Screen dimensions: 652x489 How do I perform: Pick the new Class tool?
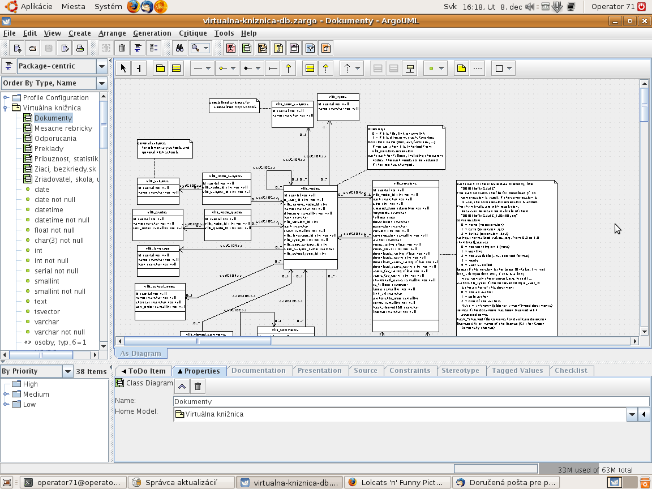(x=176, y=68)
